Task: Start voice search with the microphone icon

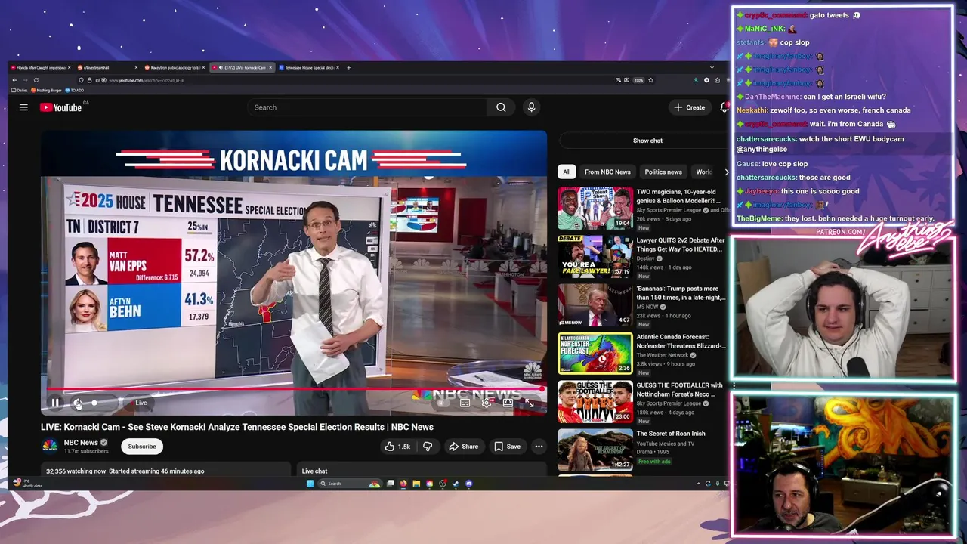Action: pyautogui.click(x=531, y=107)
